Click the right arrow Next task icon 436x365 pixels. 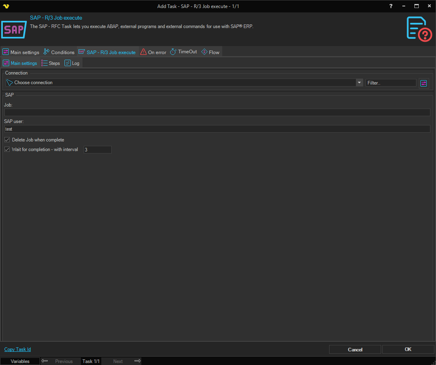tap(137, 361)
